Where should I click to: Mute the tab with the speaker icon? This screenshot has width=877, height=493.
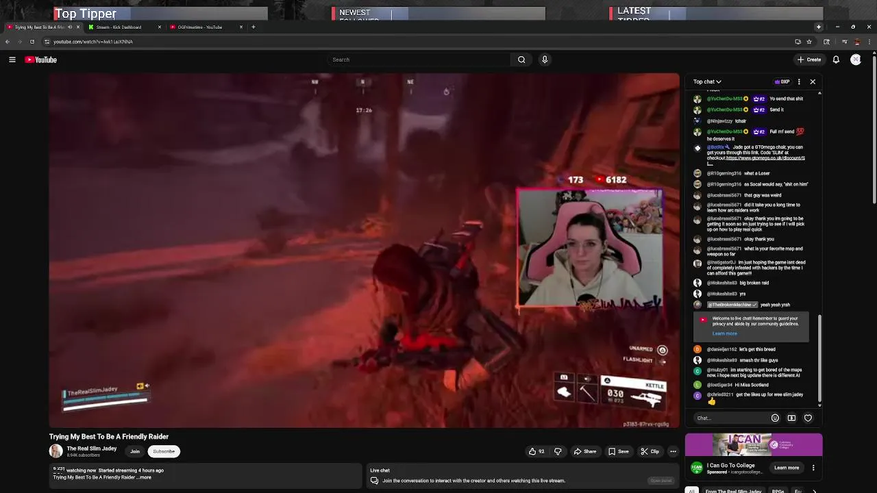tap(69, 27)
